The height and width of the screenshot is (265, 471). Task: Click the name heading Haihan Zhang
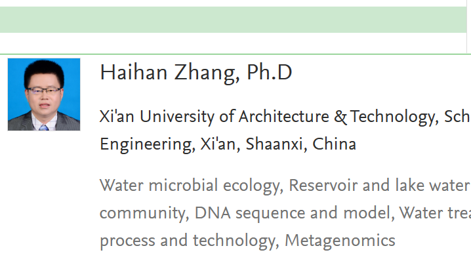[x=169, y=73]
